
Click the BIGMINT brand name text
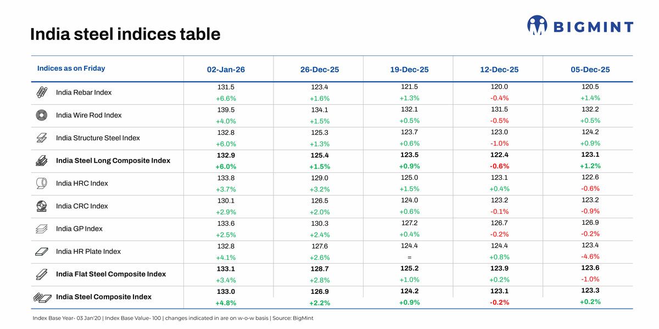point(593,26)
